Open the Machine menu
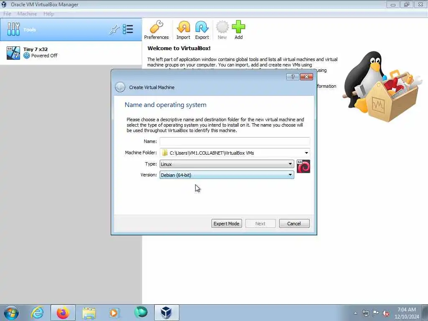The image size is (428, 321). [x=27, y=14]
